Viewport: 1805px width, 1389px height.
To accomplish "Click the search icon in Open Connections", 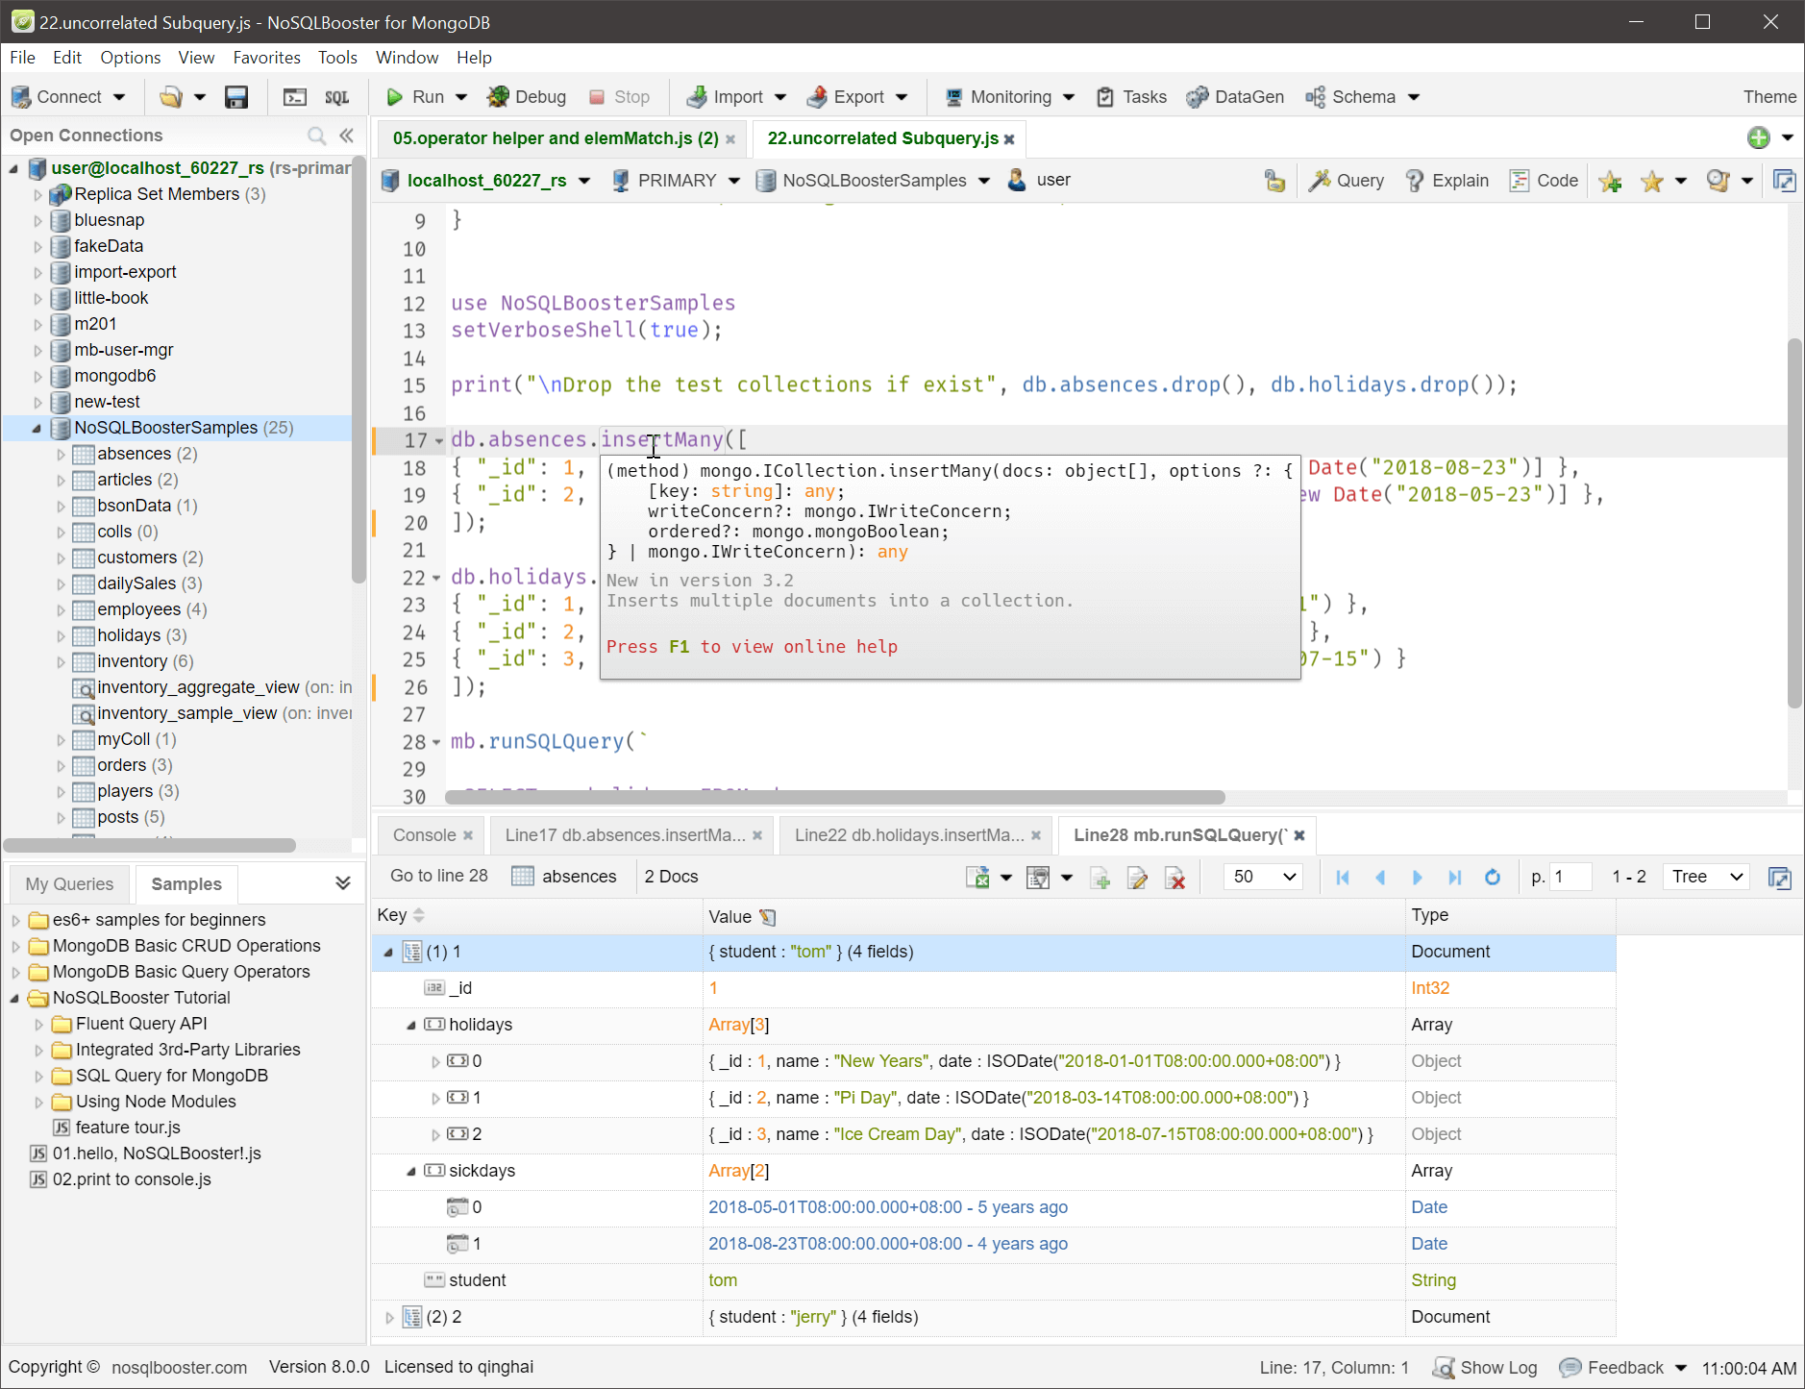I will pos(316,136).
